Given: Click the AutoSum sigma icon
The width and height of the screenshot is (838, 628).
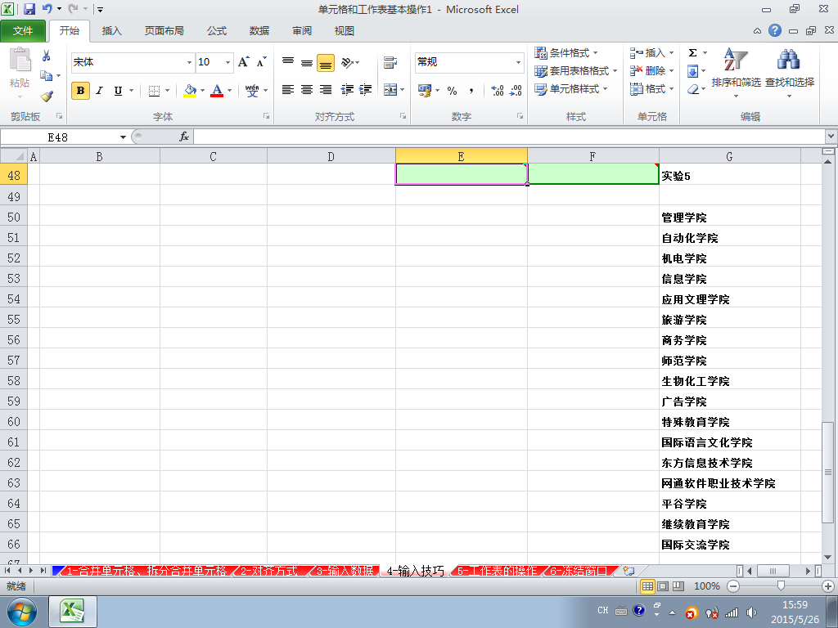Looking at the screenshot, I should tap(692, 52).
